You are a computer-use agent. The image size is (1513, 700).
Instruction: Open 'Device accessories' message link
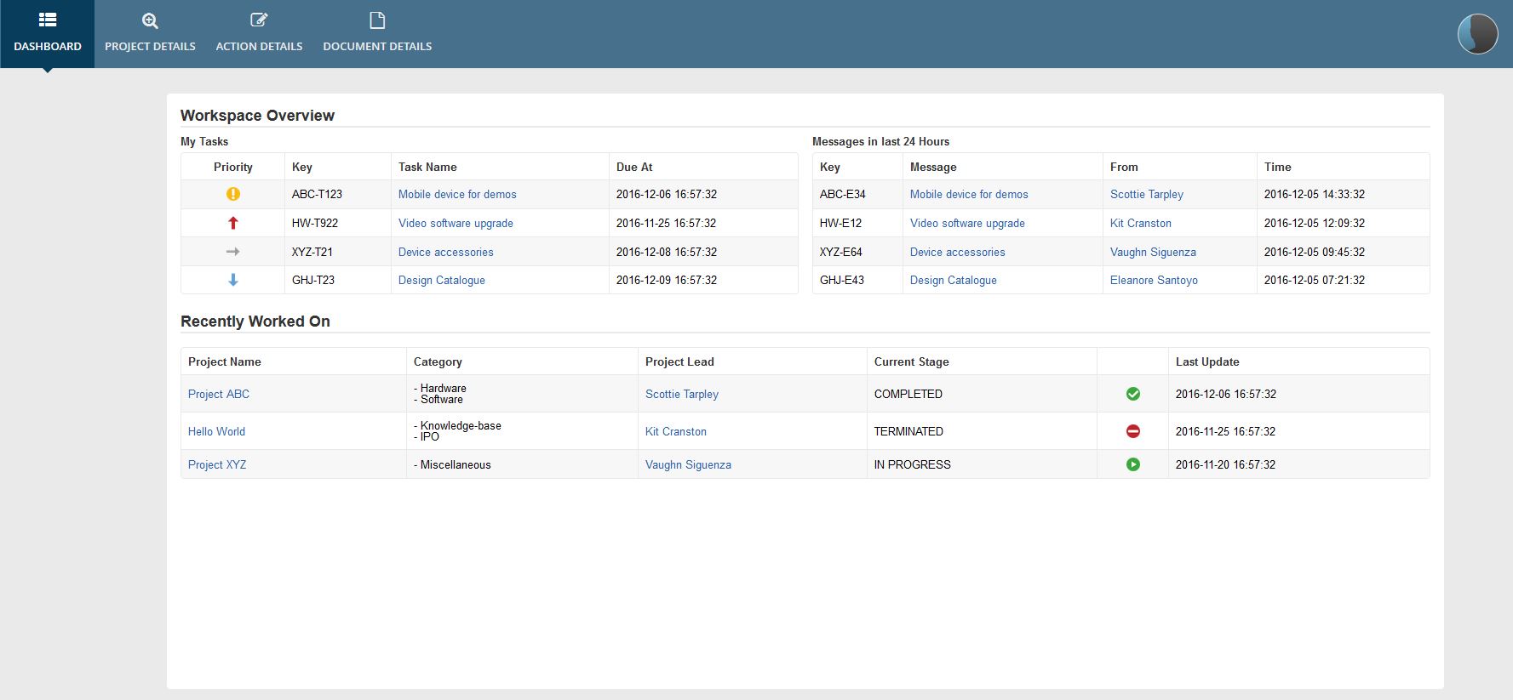[x=958, y=252]
